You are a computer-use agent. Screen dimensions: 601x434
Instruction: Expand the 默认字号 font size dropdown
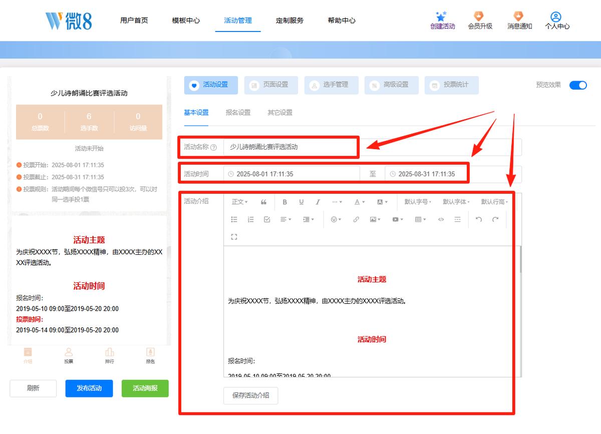(418, 202)
